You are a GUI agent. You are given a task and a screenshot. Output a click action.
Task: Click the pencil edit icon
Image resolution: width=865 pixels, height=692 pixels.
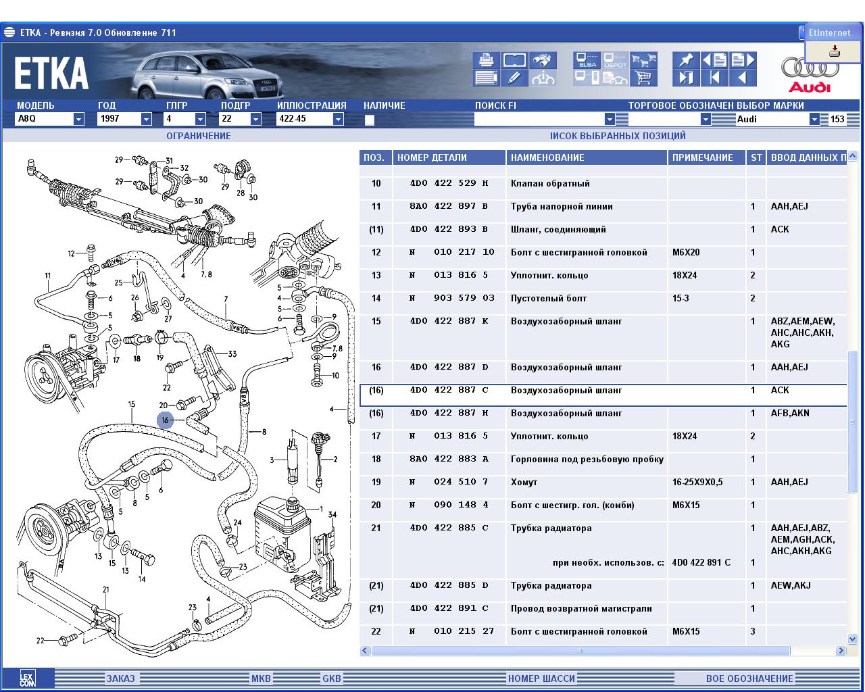point(514,78)
